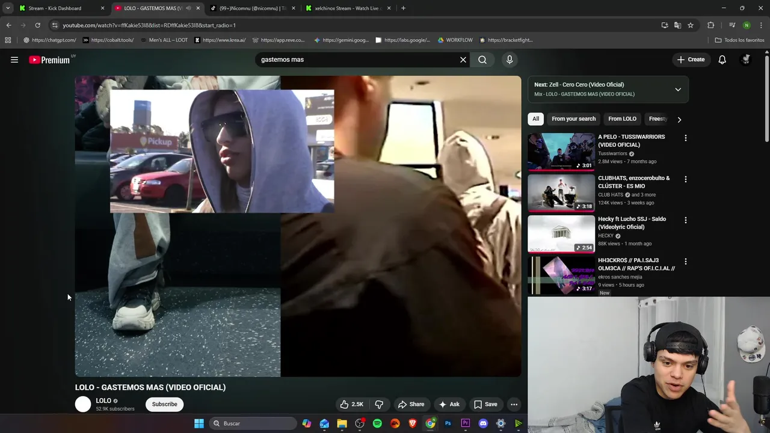Screen dimensions: 770x433
Task: Open Windows Start menu
Action: tap(199, 423)
